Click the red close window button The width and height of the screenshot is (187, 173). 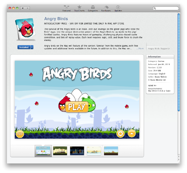pyautogui.click(x=10, y=8)
